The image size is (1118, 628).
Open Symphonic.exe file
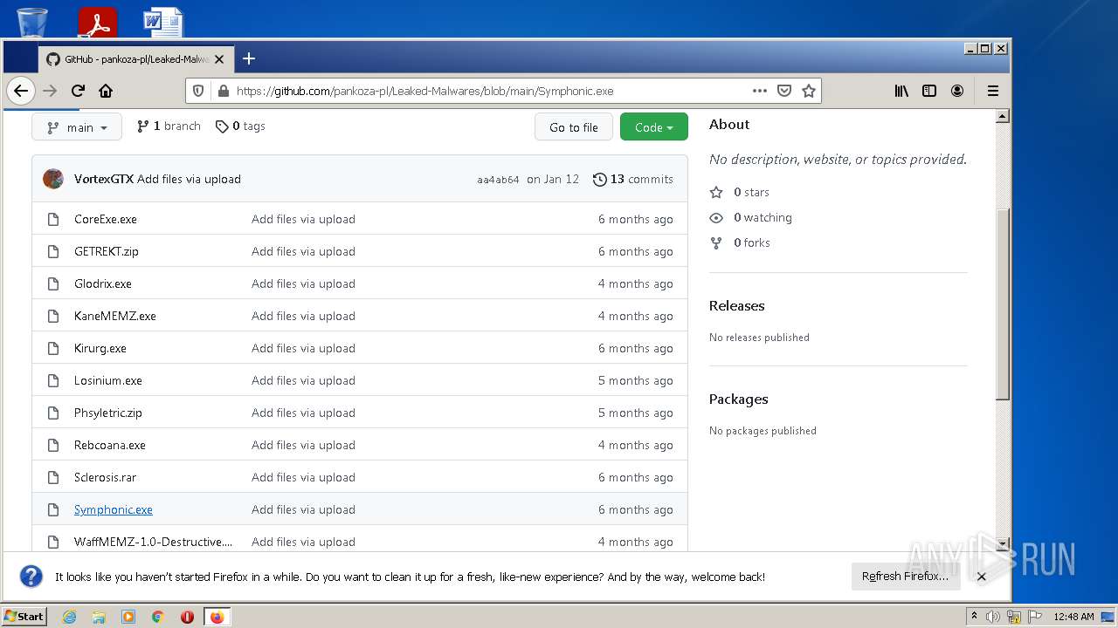114,509
